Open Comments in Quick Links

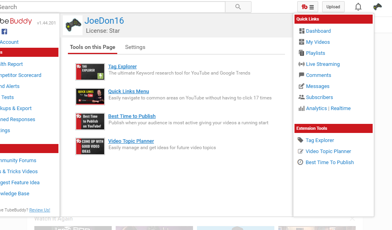[319, 75]
